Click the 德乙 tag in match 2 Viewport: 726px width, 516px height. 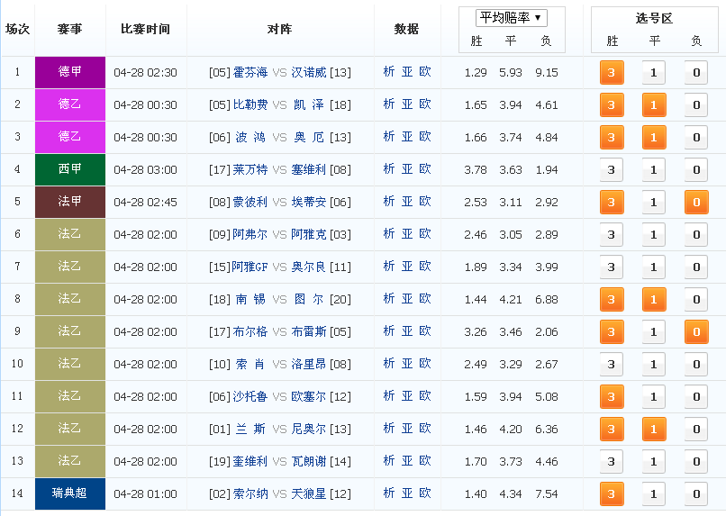(x=70, y=104)
